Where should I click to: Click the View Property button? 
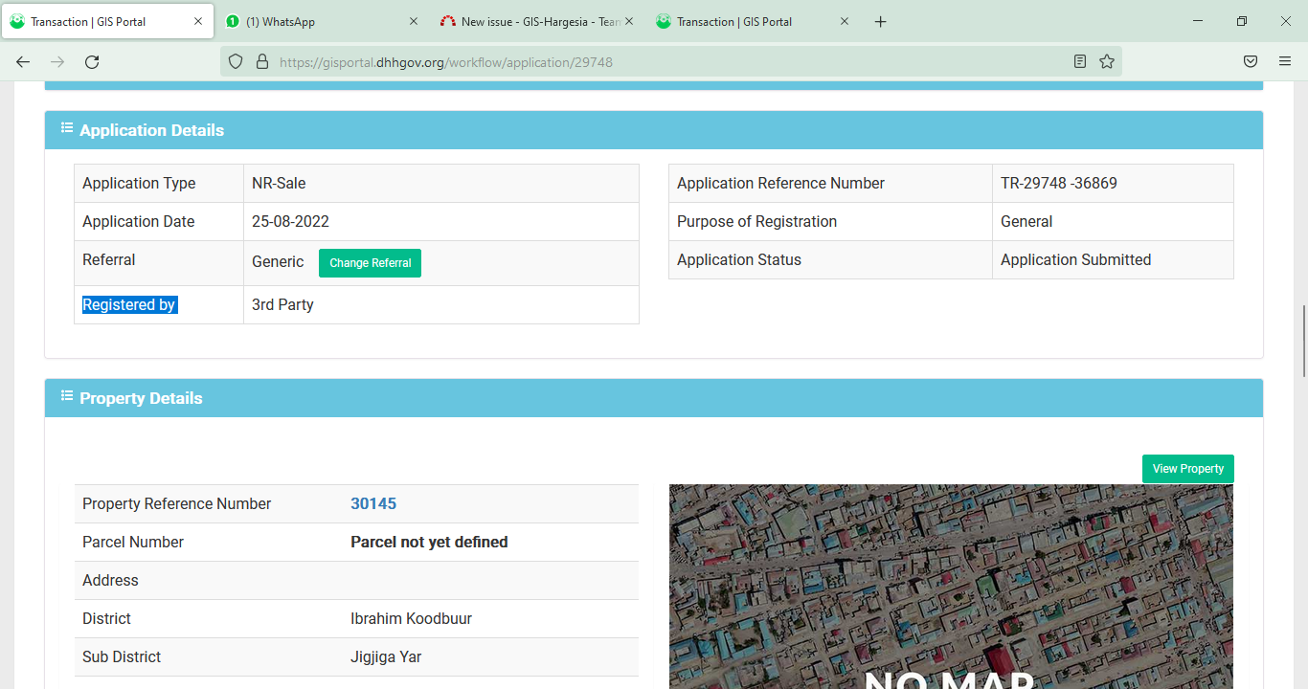(x=1188, y=469)
